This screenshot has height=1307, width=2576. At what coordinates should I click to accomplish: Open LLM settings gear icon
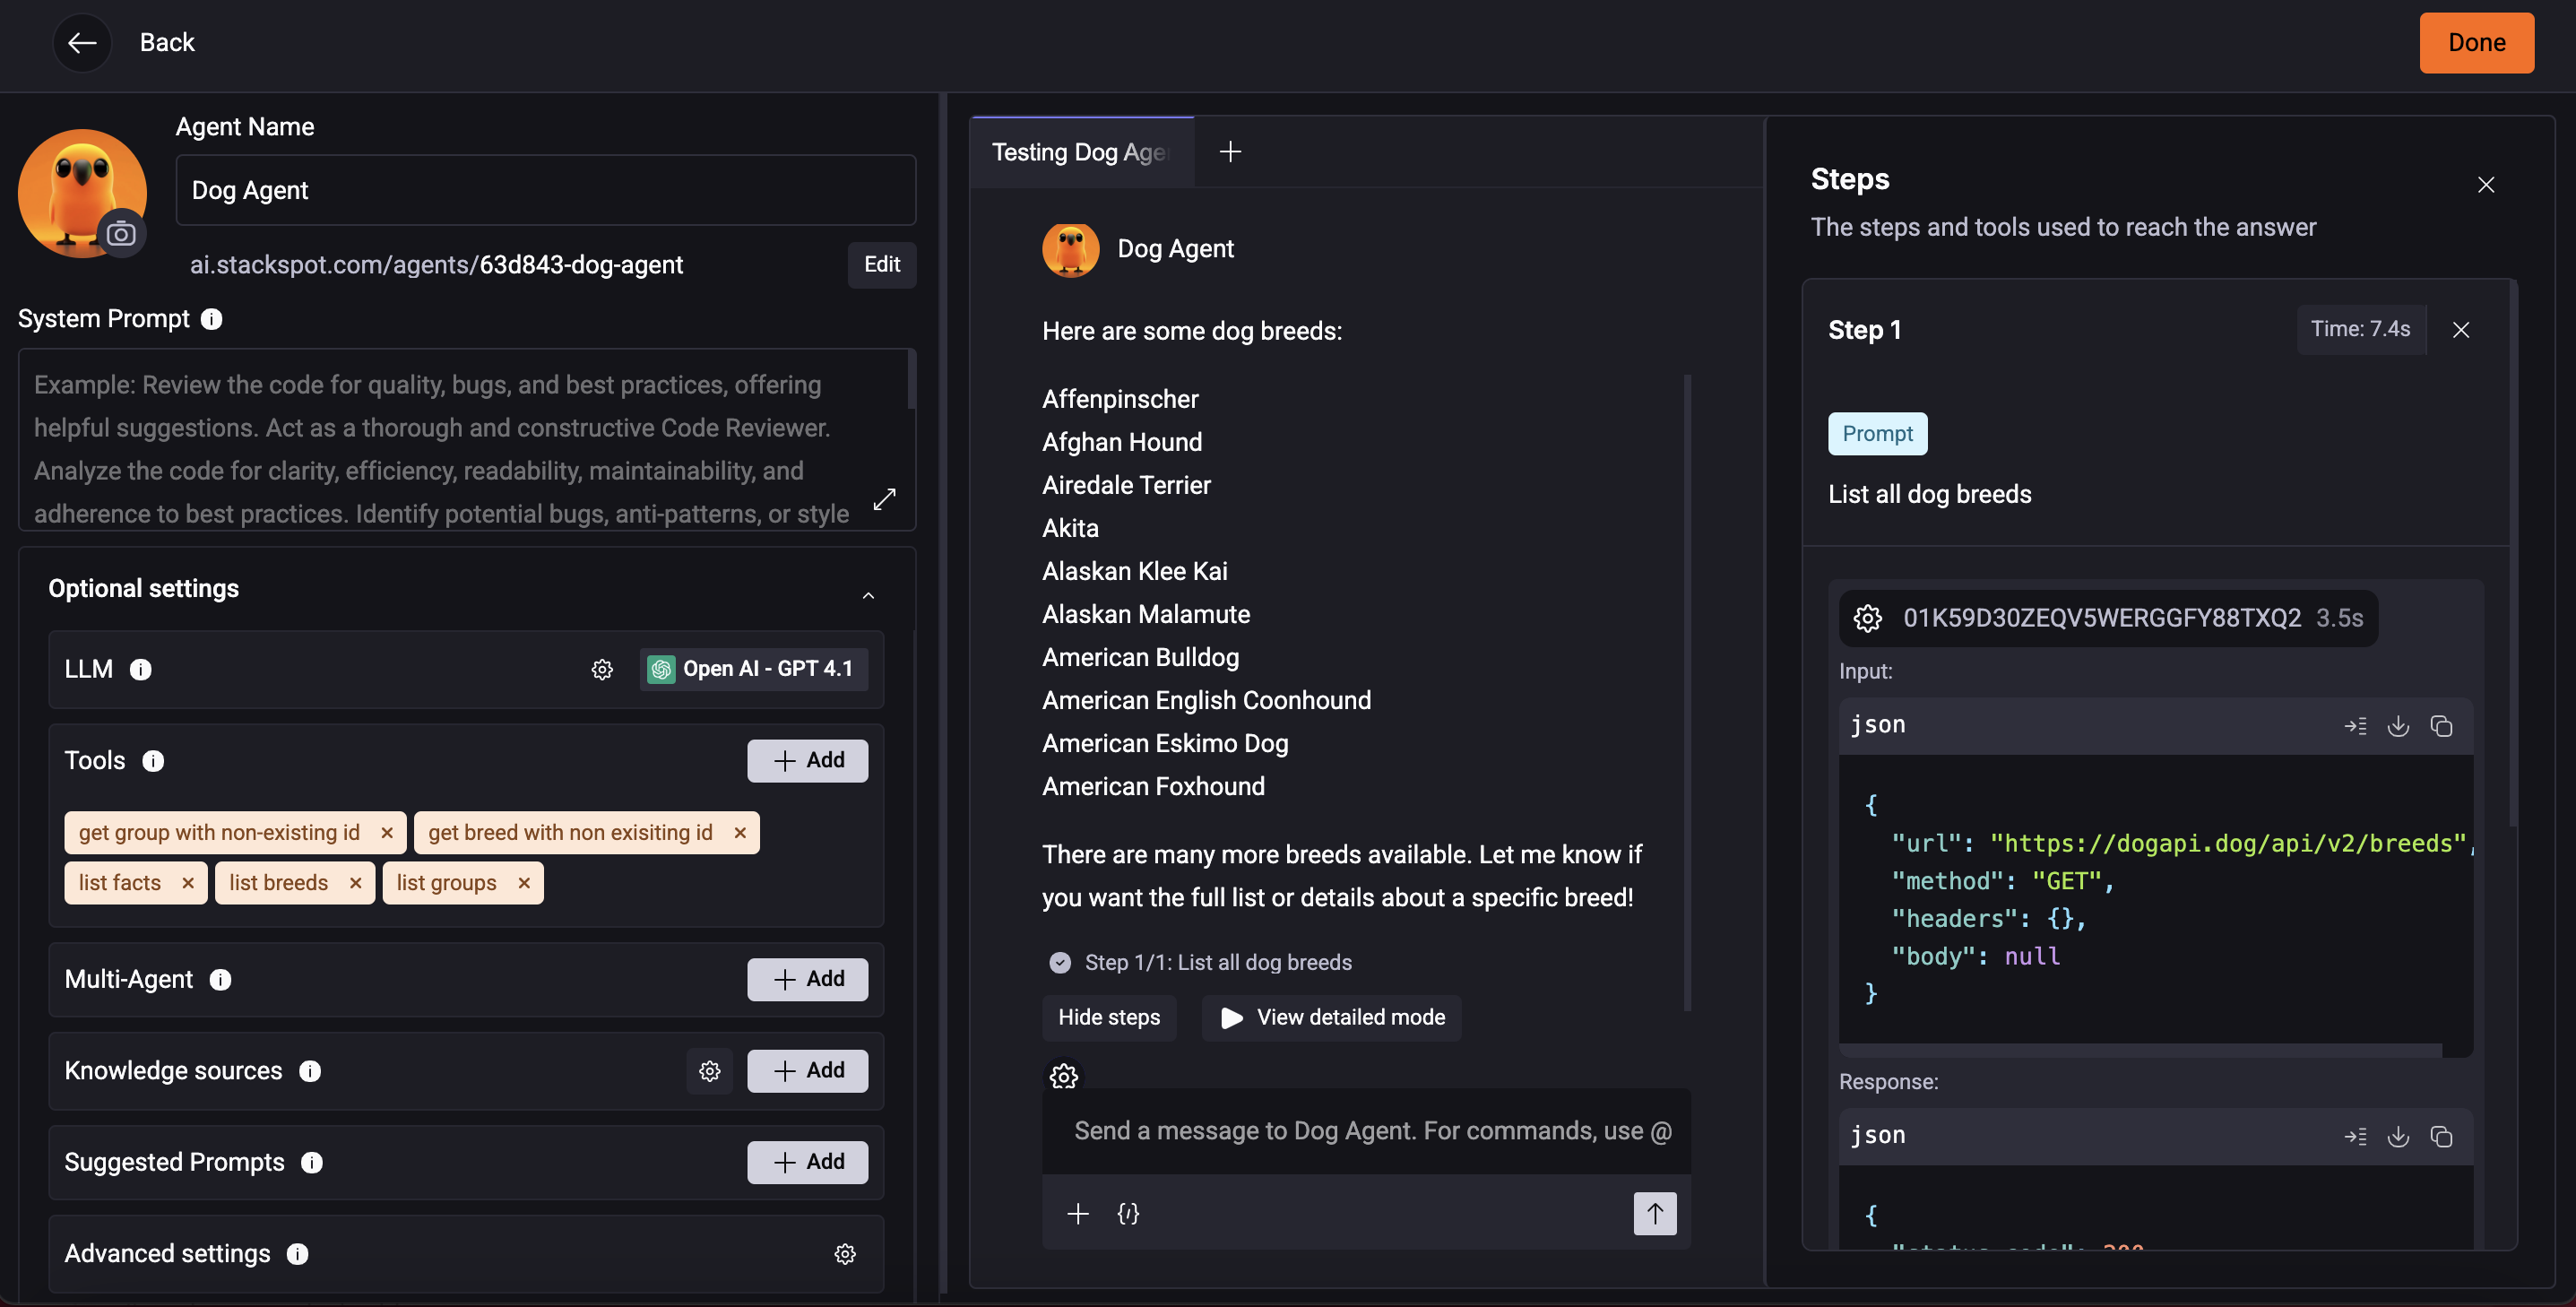[601, 669]
